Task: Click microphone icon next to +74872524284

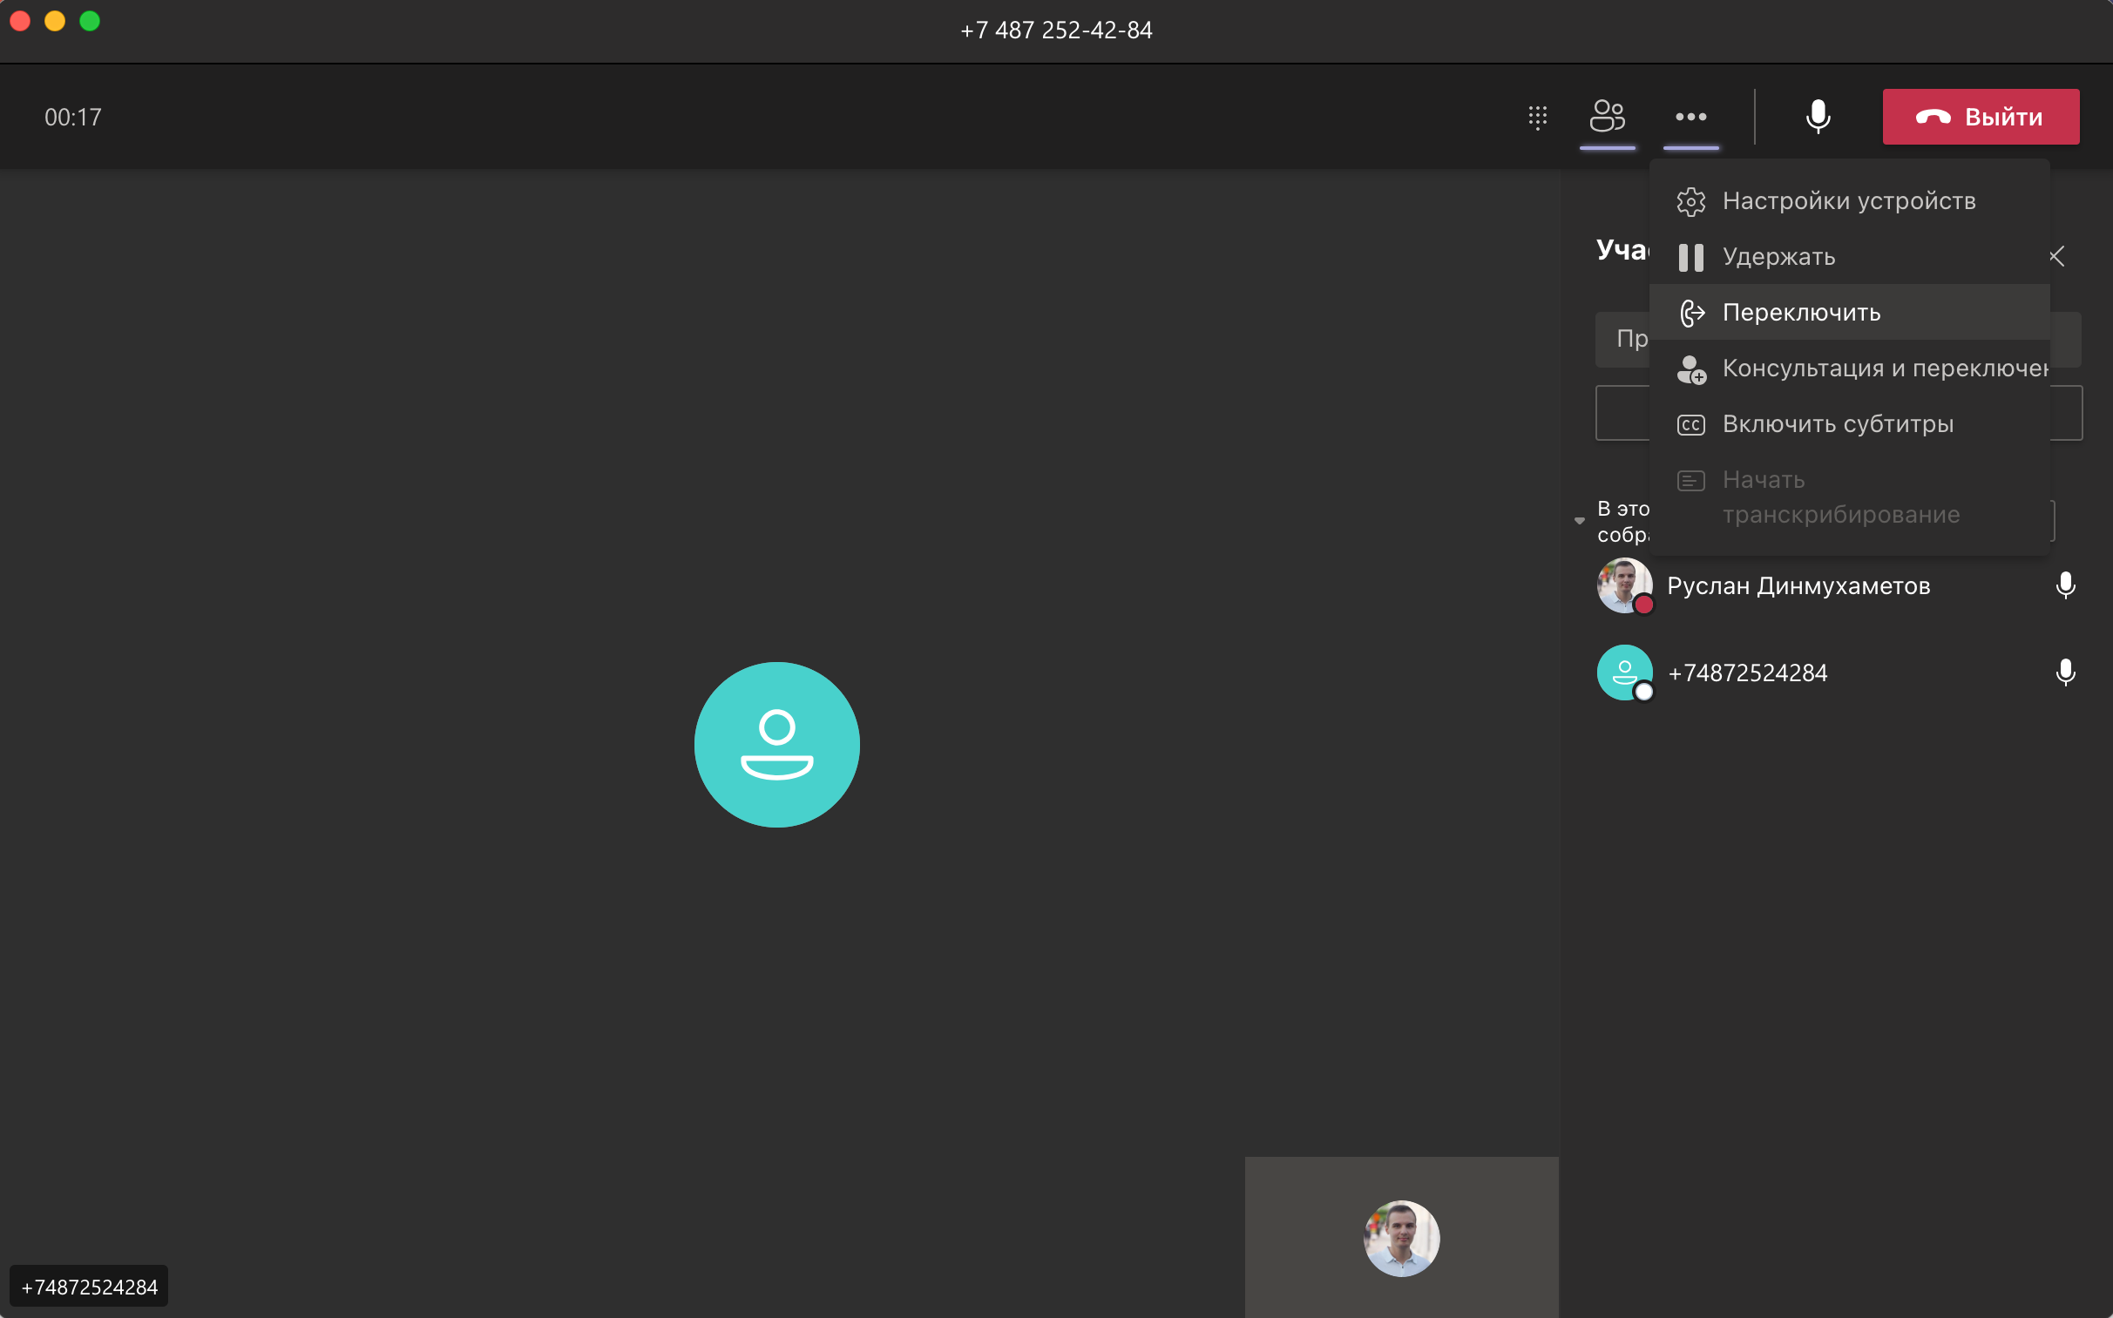Action: 2065,673
